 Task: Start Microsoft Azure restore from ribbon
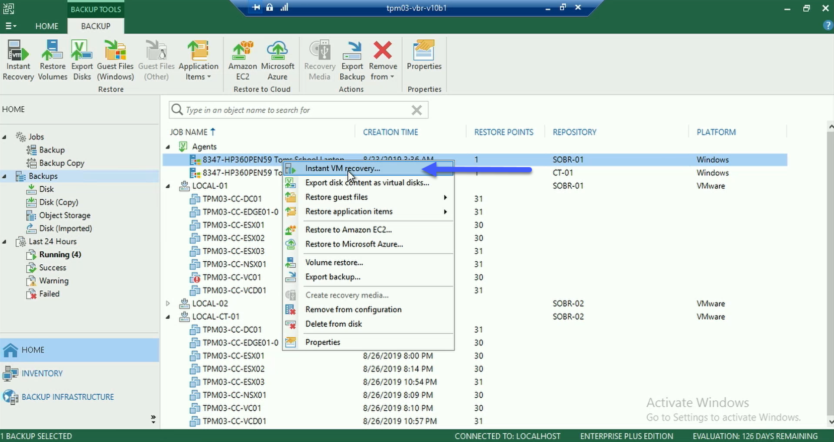[x=277, y=61]
